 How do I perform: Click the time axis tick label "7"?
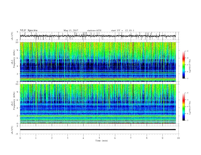tap(131, 138)
